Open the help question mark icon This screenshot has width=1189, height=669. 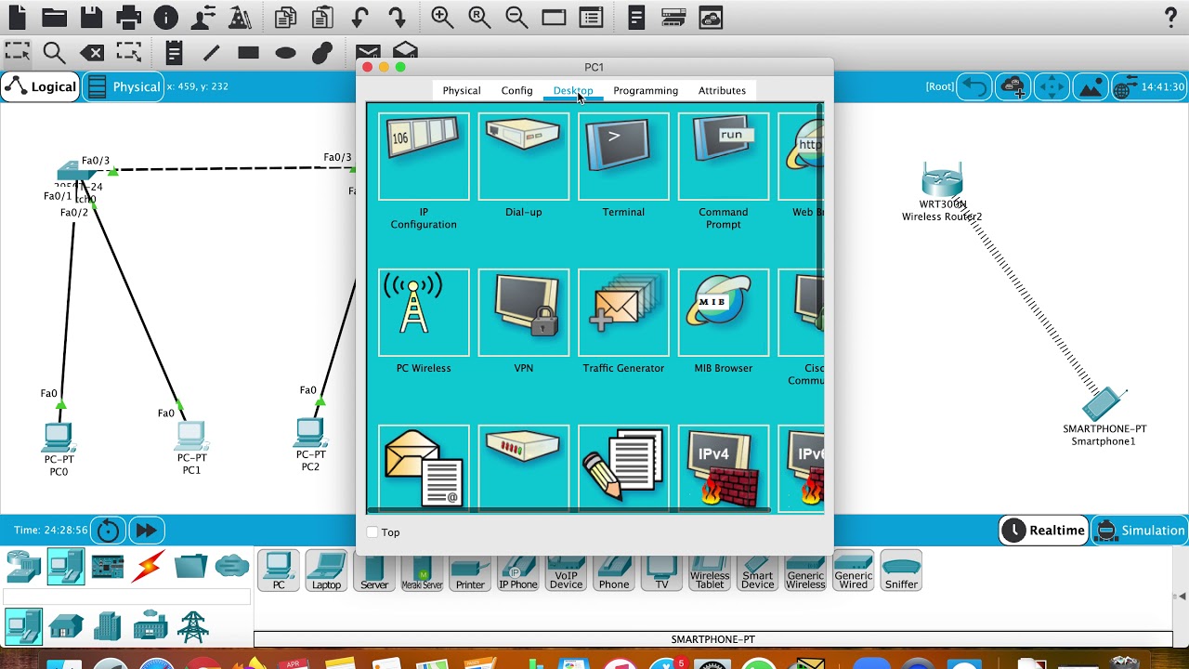point(1170,18)
